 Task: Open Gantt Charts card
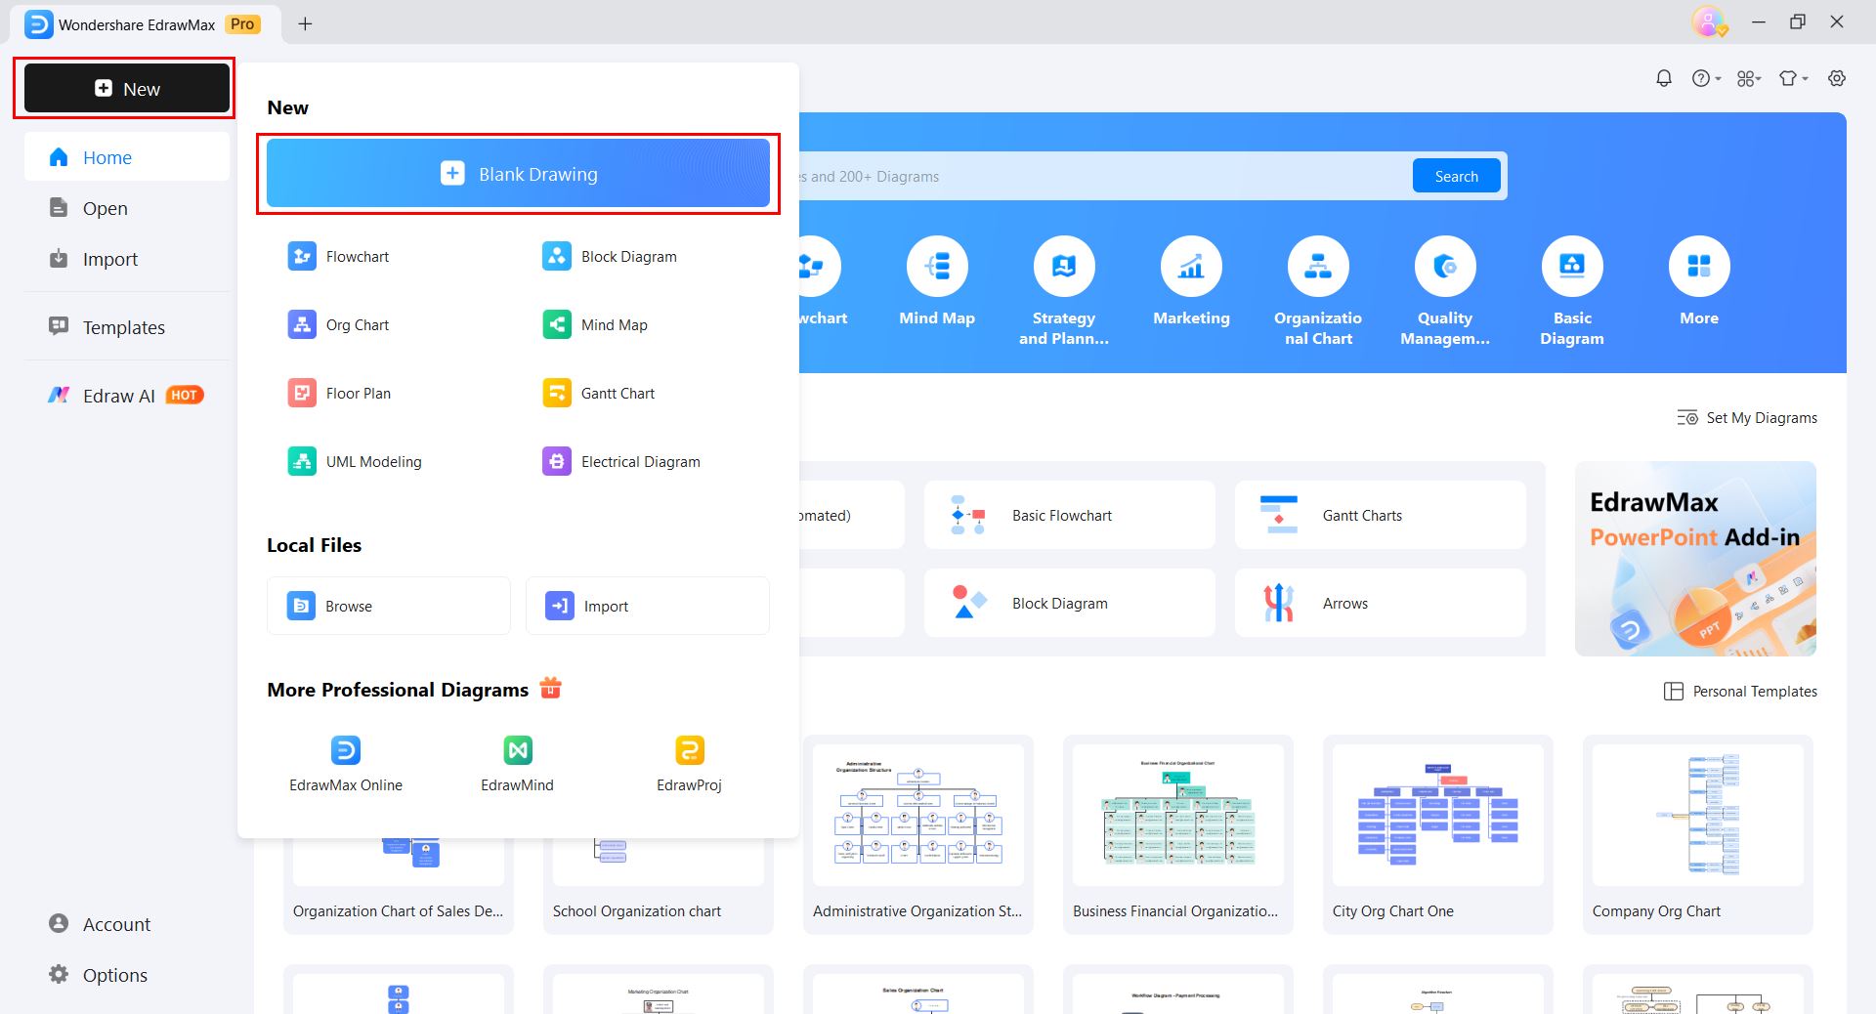(1381, 515)
